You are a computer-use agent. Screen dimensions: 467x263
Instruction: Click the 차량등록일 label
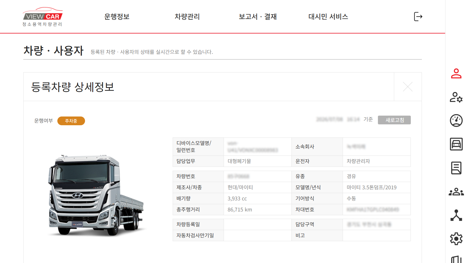pos(188,225)
